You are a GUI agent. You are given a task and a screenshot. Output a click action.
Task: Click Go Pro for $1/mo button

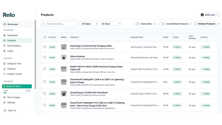tap(17, 86)
